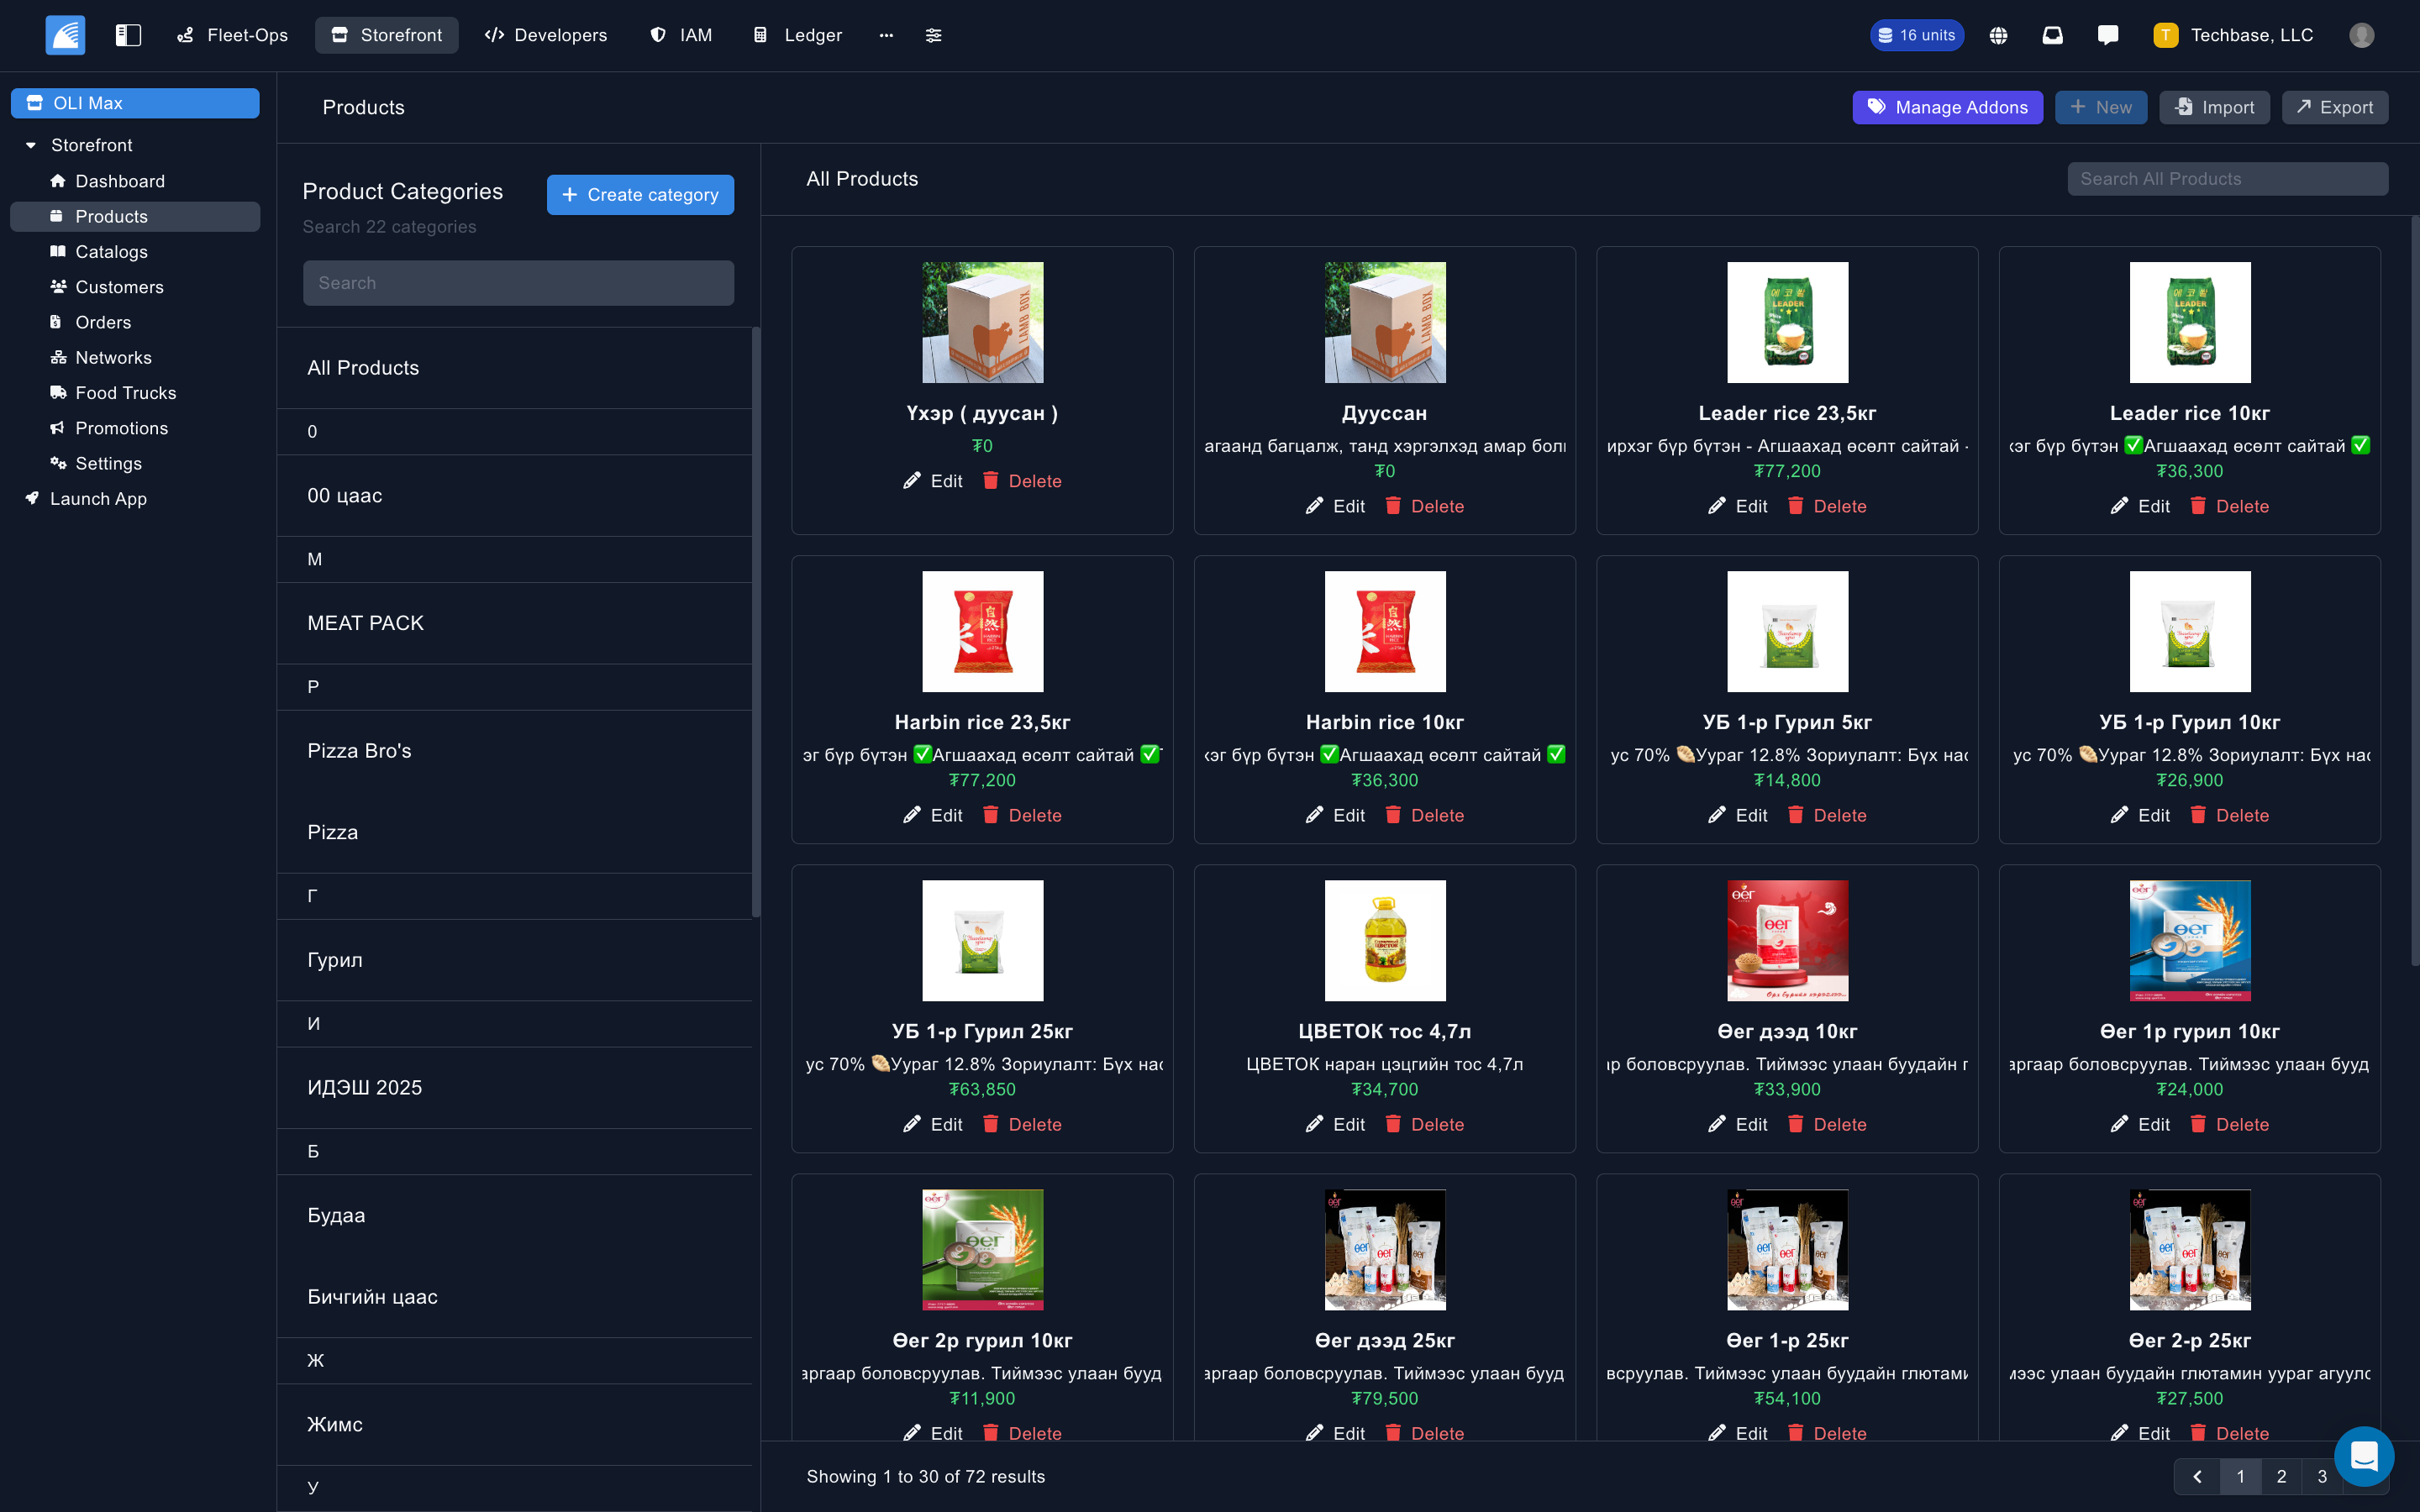Select the OLI Max store
The width and height of the screenshot is (2420, 1512).
tap(135, 103)
